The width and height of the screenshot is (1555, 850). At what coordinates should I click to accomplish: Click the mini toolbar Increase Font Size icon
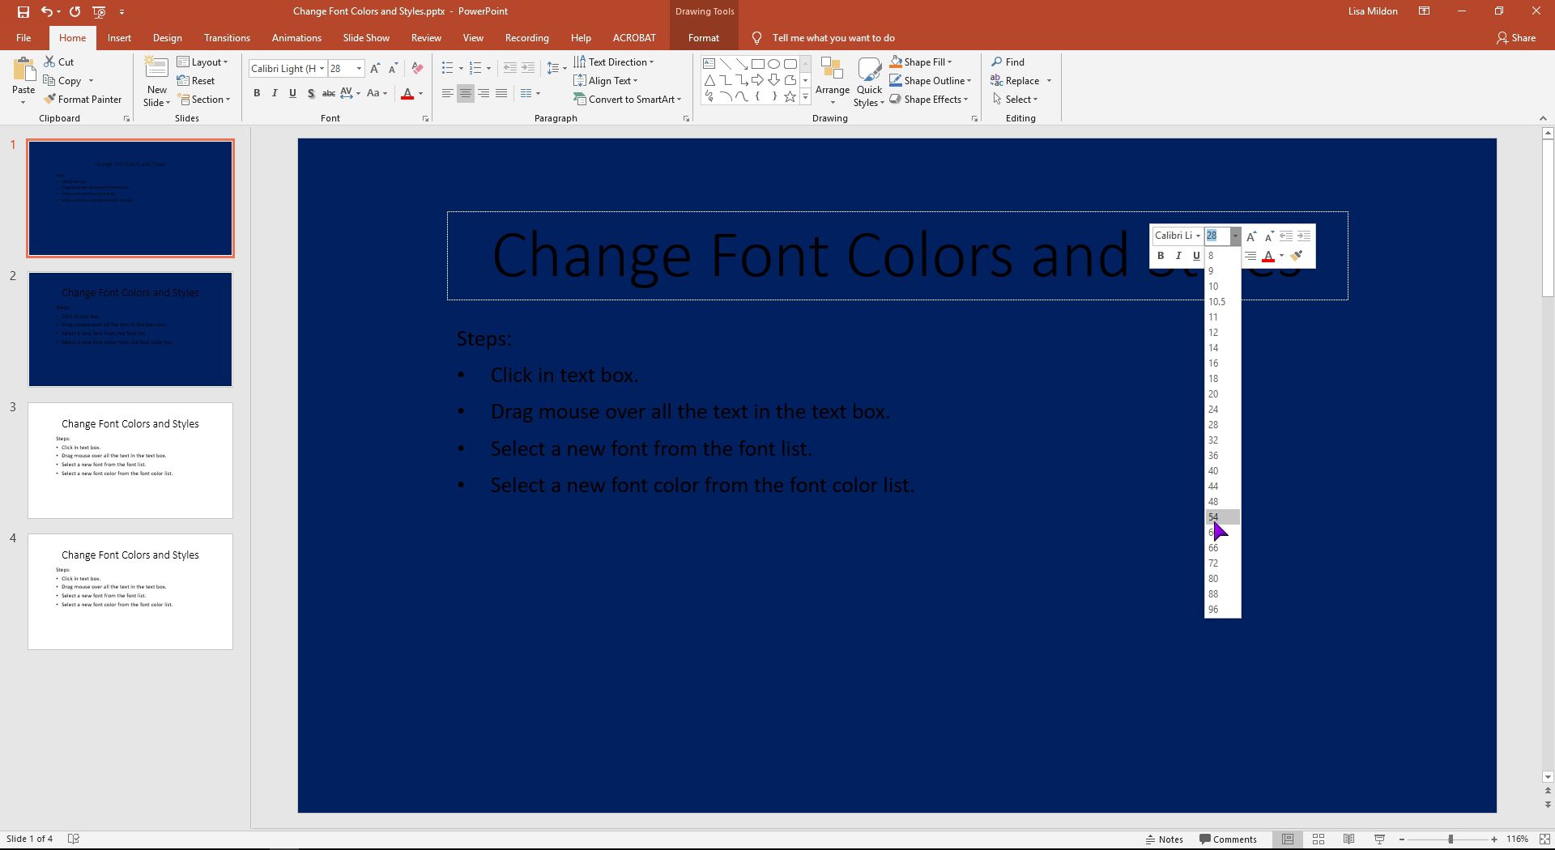tap(1251, 236)
